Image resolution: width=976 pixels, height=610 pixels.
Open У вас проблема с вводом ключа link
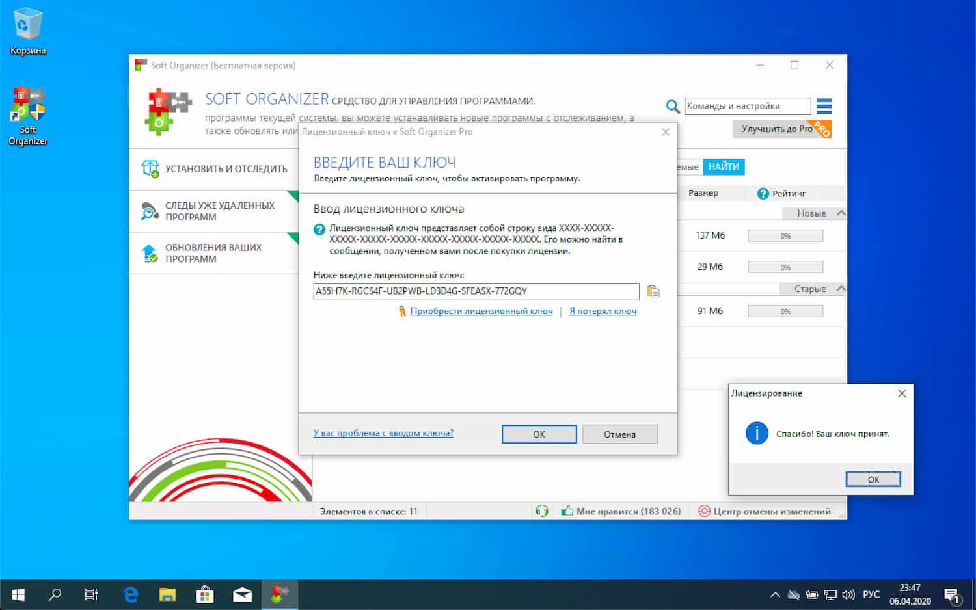(x=383, y=433)
